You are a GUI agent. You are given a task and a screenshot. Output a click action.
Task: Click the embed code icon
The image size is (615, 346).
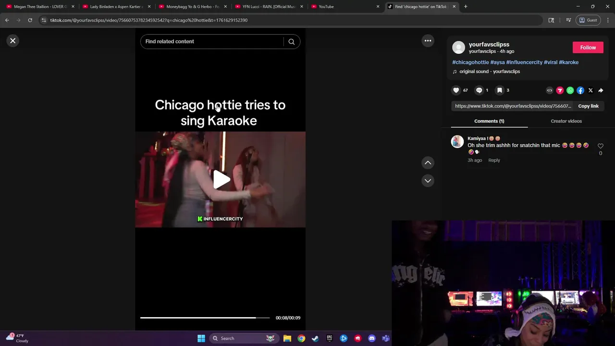click(550, 90)
